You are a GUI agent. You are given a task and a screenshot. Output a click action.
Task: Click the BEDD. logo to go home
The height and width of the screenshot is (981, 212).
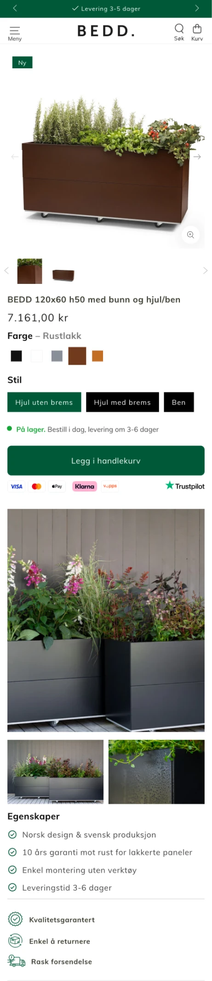tap(106, 31)
